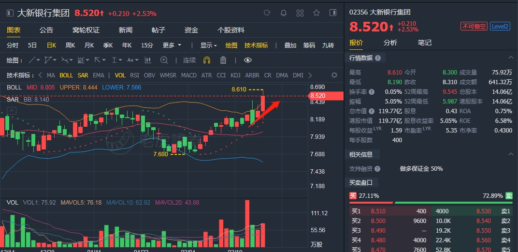Image resolution: width=518 pixels, height=252 pixels.
Task: Enable the MACD indicator
Action: click(188, 75)
